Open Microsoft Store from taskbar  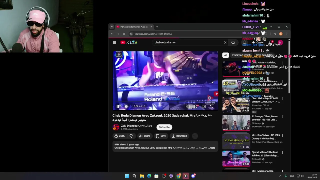pyautogui.click(x=156, y=176)
